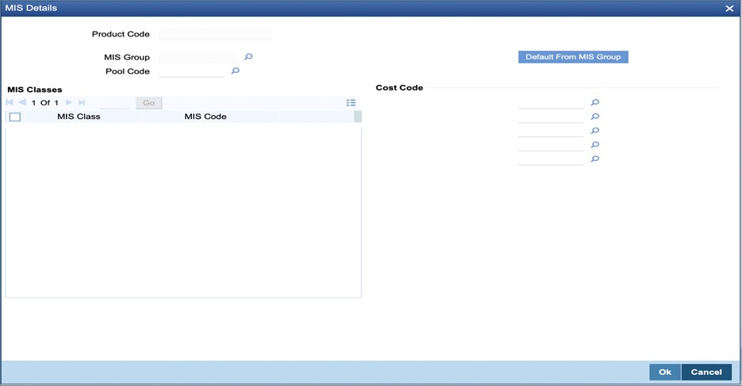Confirm with the Ok button
742x386 pixels.
click(x=665, y=372)
